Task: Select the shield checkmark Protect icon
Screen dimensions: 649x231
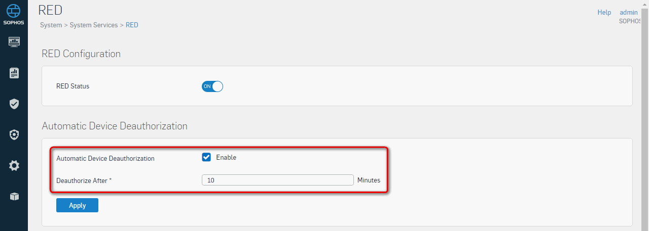Action: [14, 104]
